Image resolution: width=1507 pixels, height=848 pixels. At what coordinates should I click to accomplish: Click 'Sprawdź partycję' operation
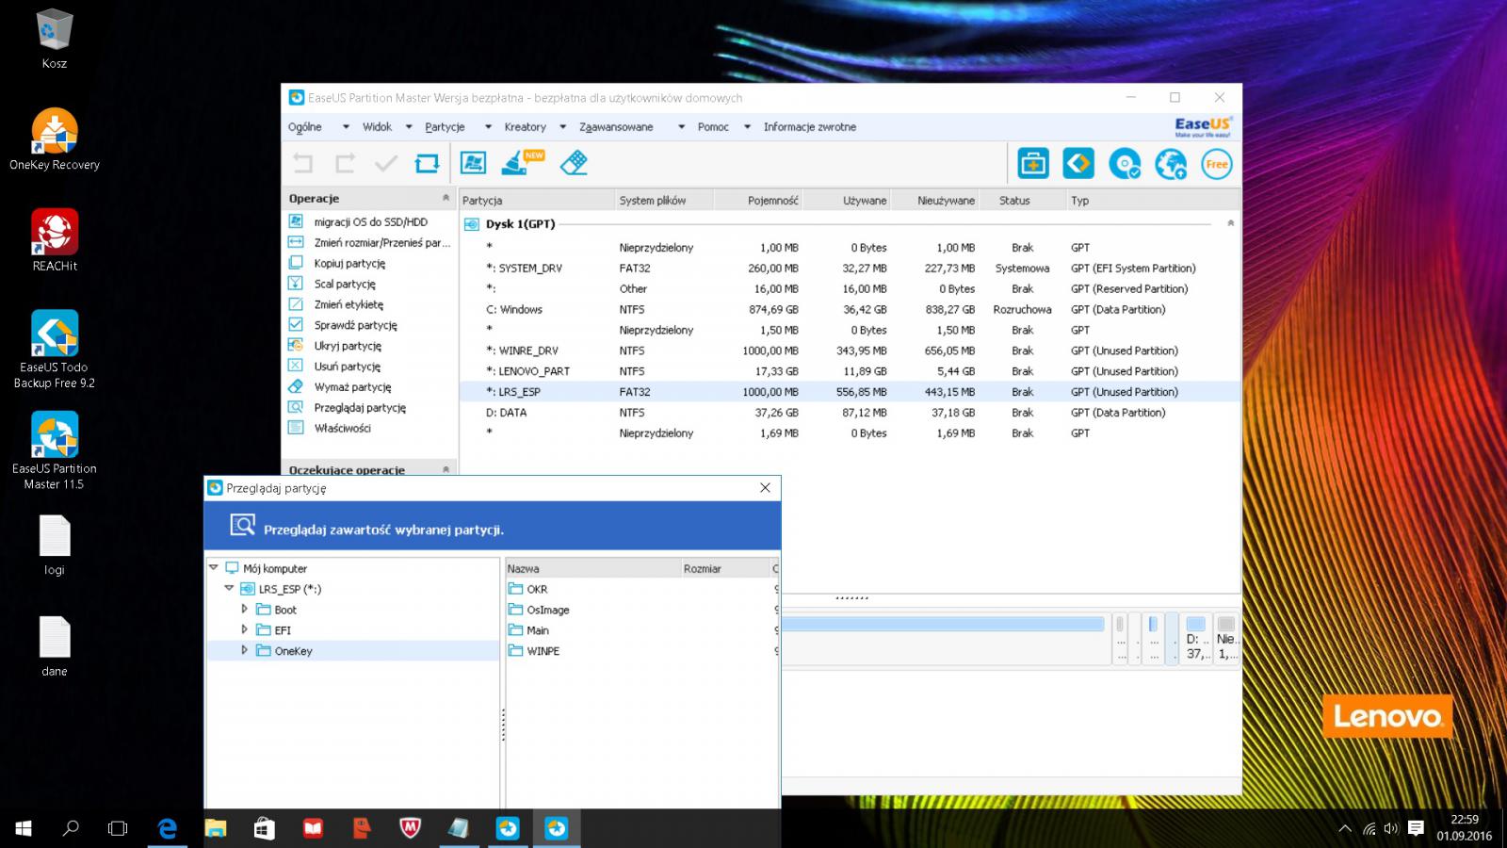pyautogui.click(x=355, y=325)
